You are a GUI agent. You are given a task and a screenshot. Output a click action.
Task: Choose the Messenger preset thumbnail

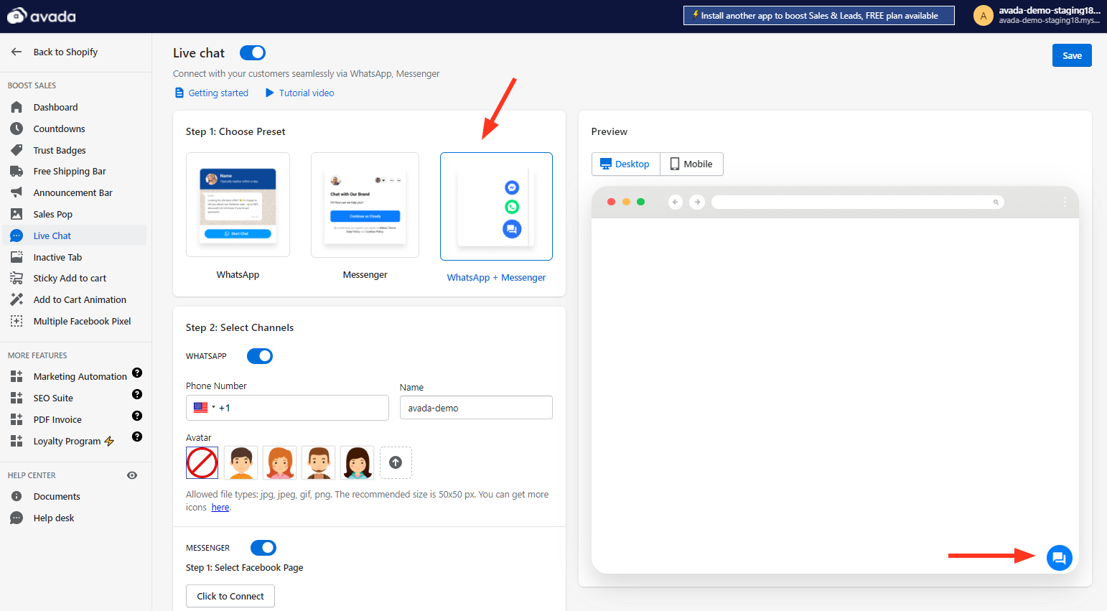(x=365, y=205)
